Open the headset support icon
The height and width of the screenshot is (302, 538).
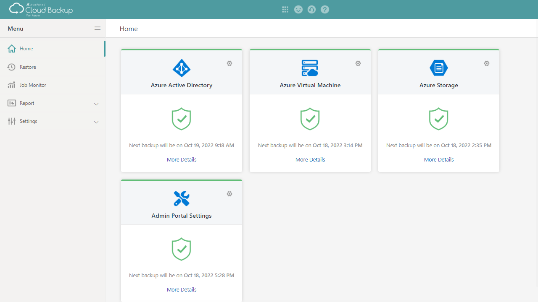pyautogui.click(x=311, y=9)
